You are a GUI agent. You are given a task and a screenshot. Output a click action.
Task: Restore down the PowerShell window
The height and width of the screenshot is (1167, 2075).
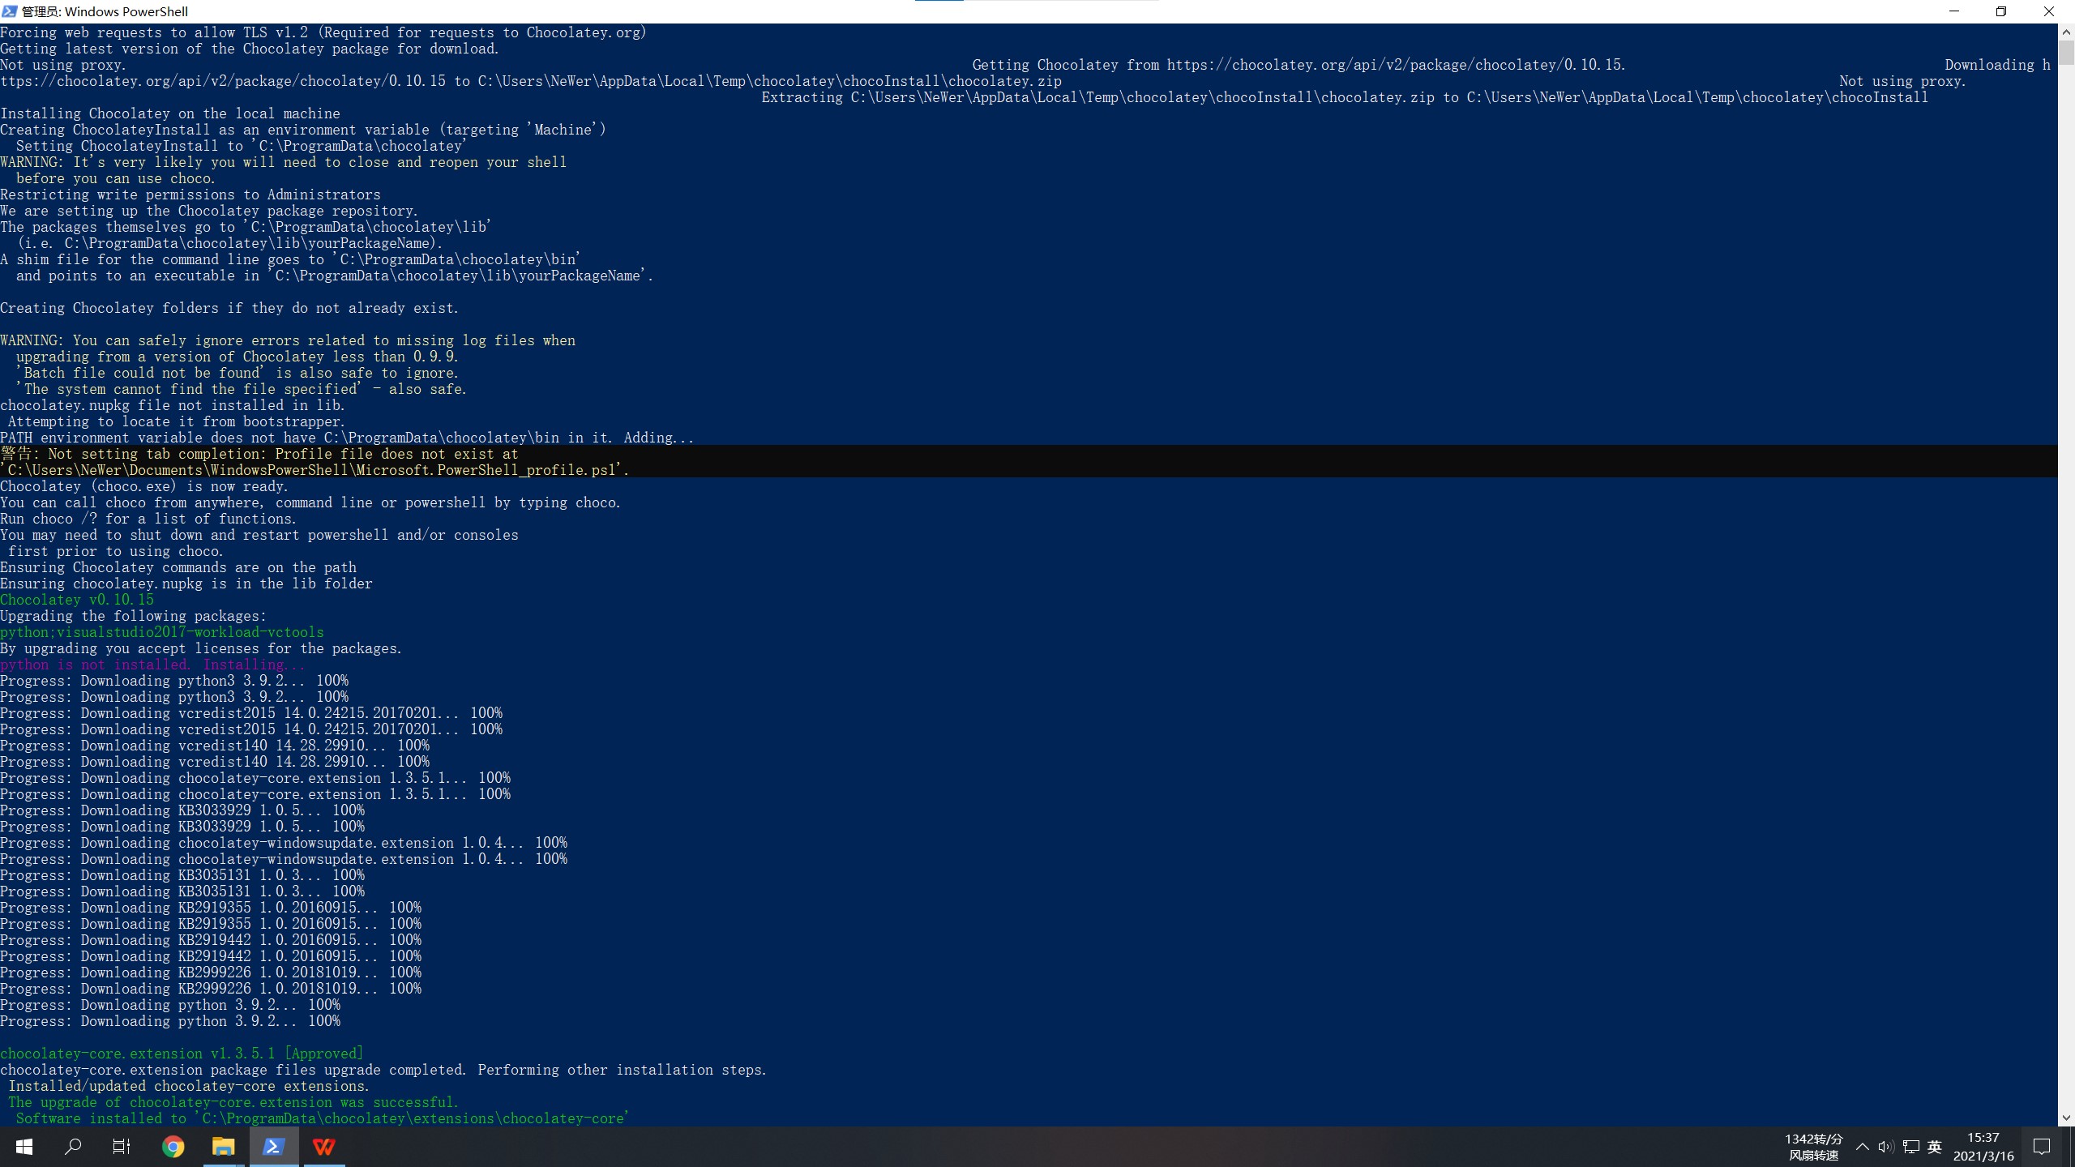coord(2000,11)
